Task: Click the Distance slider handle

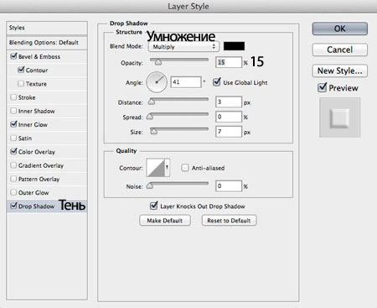Action: (152, 102)
